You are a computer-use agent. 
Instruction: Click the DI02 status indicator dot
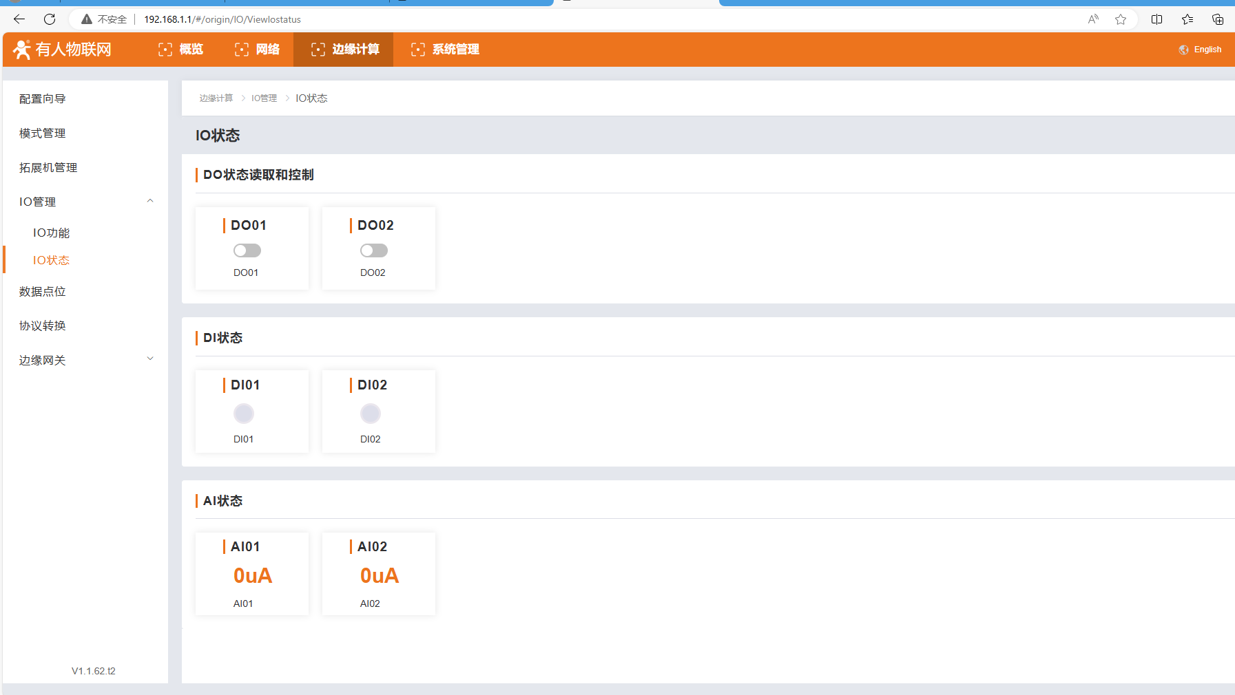pyautogui.click(x=371, y=414)
